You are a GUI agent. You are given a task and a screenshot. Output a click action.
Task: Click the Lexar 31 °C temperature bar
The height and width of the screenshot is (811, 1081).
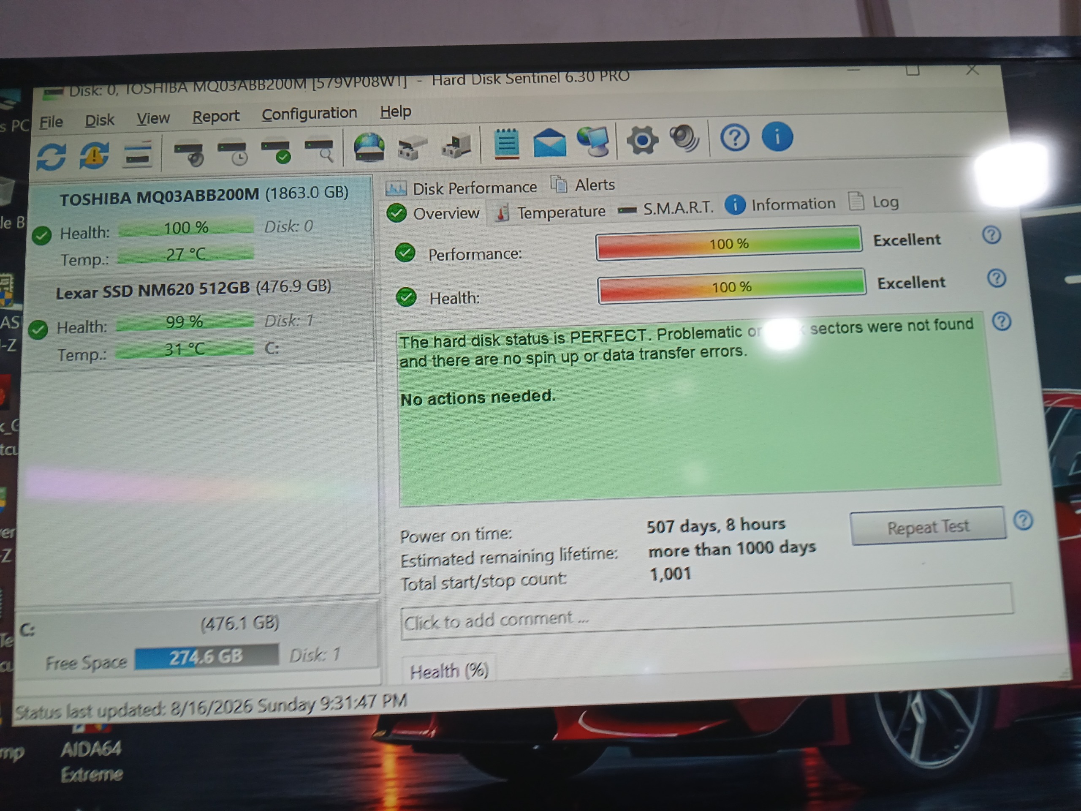184,349
